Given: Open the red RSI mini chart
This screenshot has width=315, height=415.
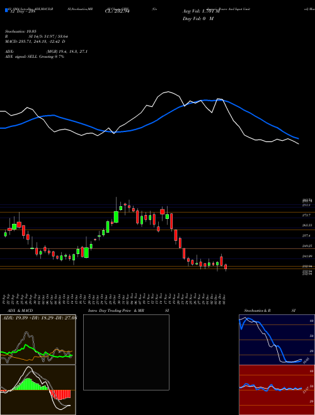Looking at the screenshot, I should point(277,390).
